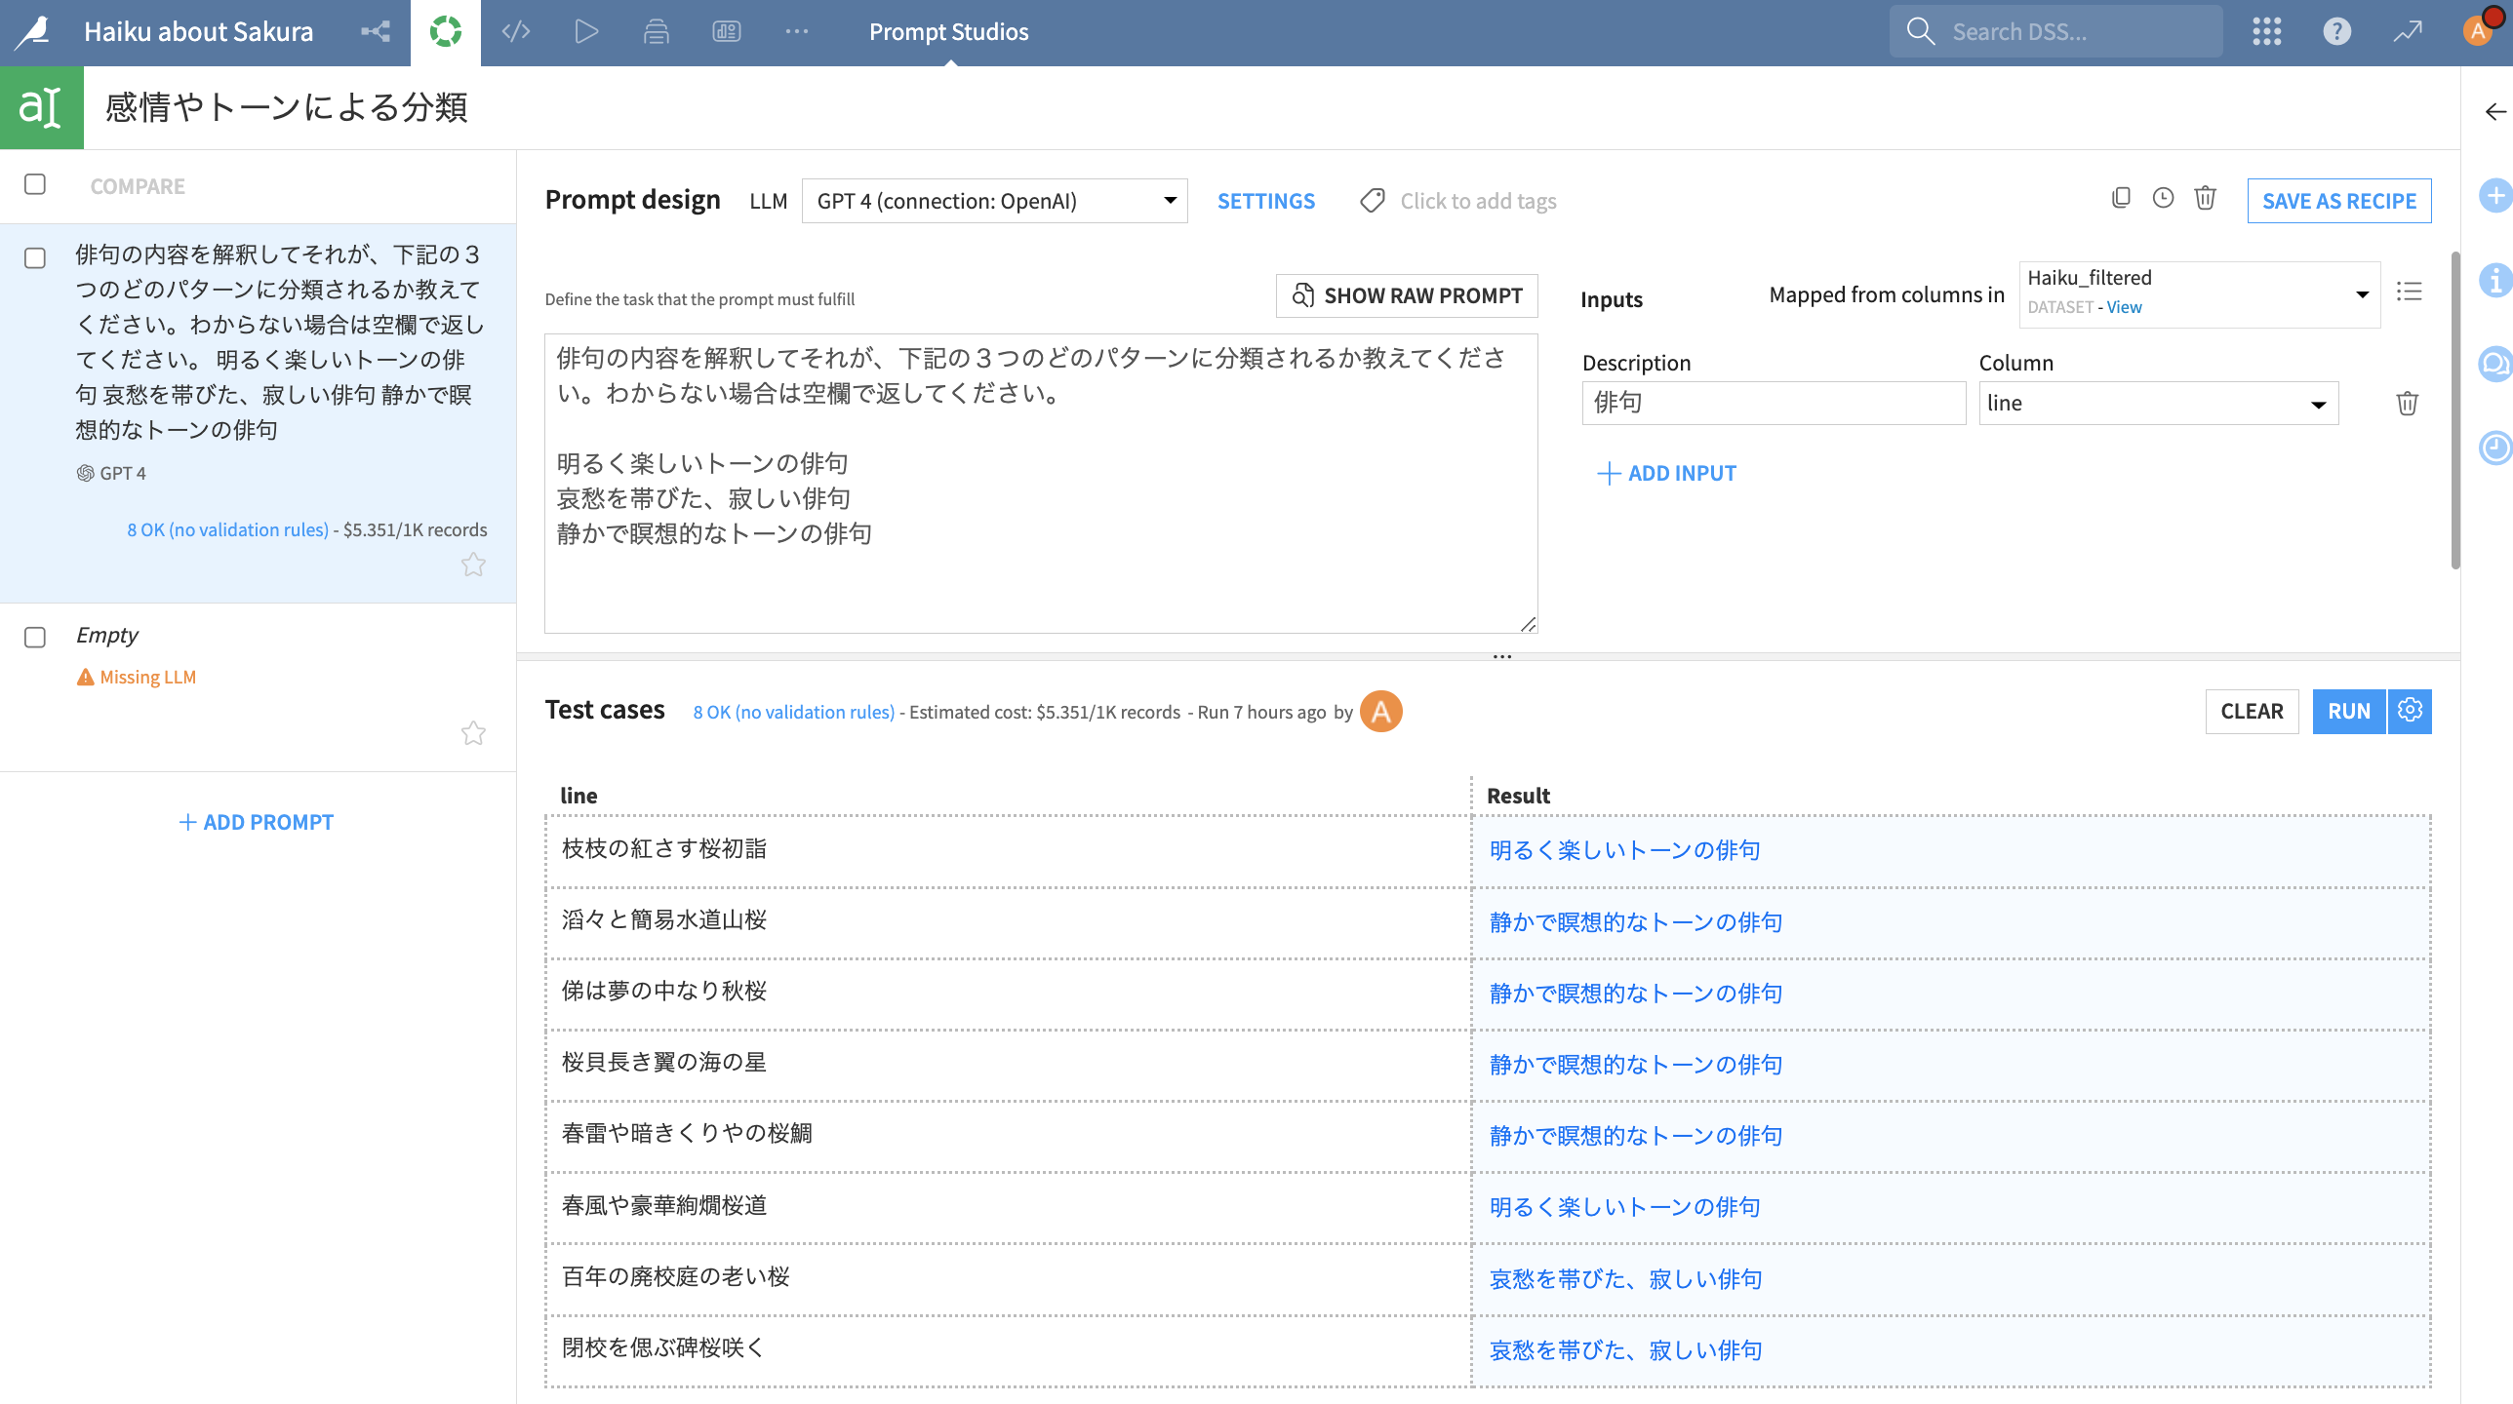Open the prompt history clock icon
Viewport: 2513px width, 1404px height.
coord(2163,199)
